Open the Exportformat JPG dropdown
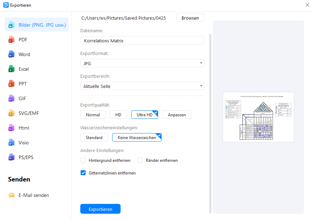 (142, 63)
